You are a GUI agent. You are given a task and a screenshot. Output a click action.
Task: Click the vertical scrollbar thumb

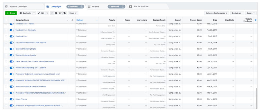click(256, 98)
